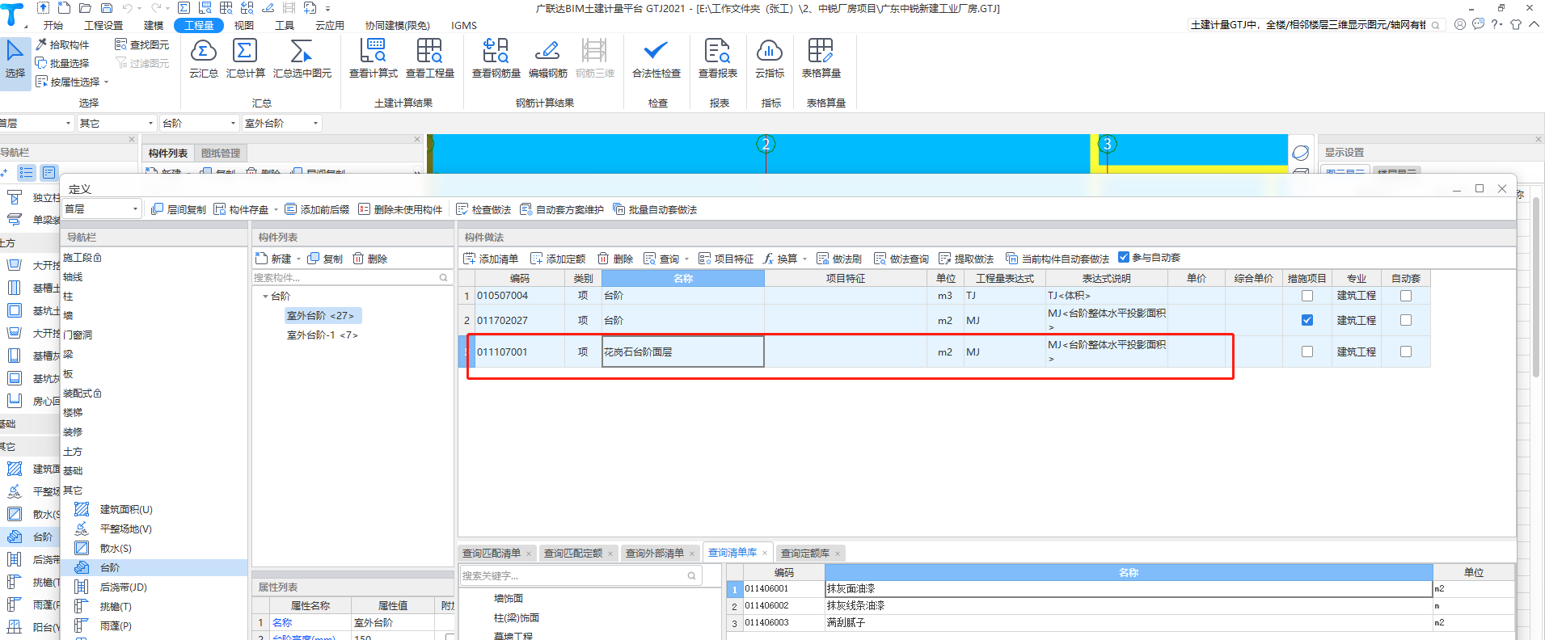Open 视图 ribbon tab
Viewport: 1545px width, 640px height.
(244, 25)
